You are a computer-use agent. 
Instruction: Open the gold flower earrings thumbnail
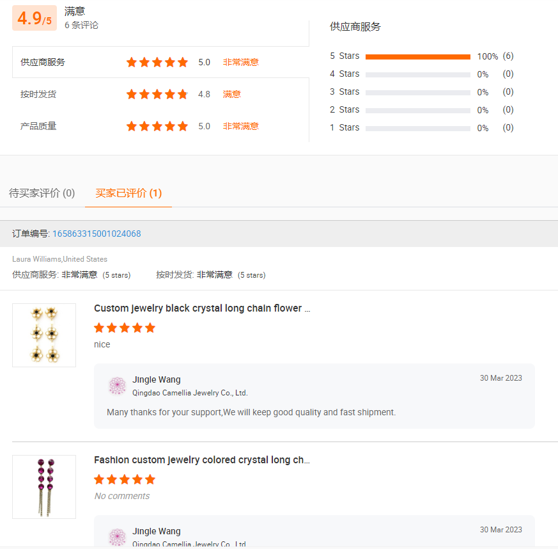point(44,335)
